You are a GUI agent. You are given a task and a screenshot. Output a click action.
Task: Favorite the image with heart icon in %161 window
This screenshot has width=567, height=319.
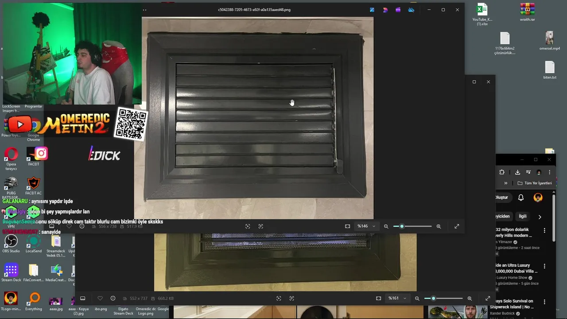100,298
